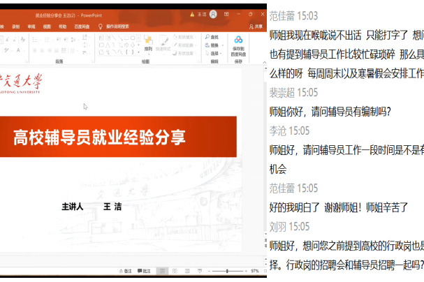The width and height of the screenshot is (424, 282).
Task: Click the Tell Me lightbulb search box
Action: [x=117, y=27]
